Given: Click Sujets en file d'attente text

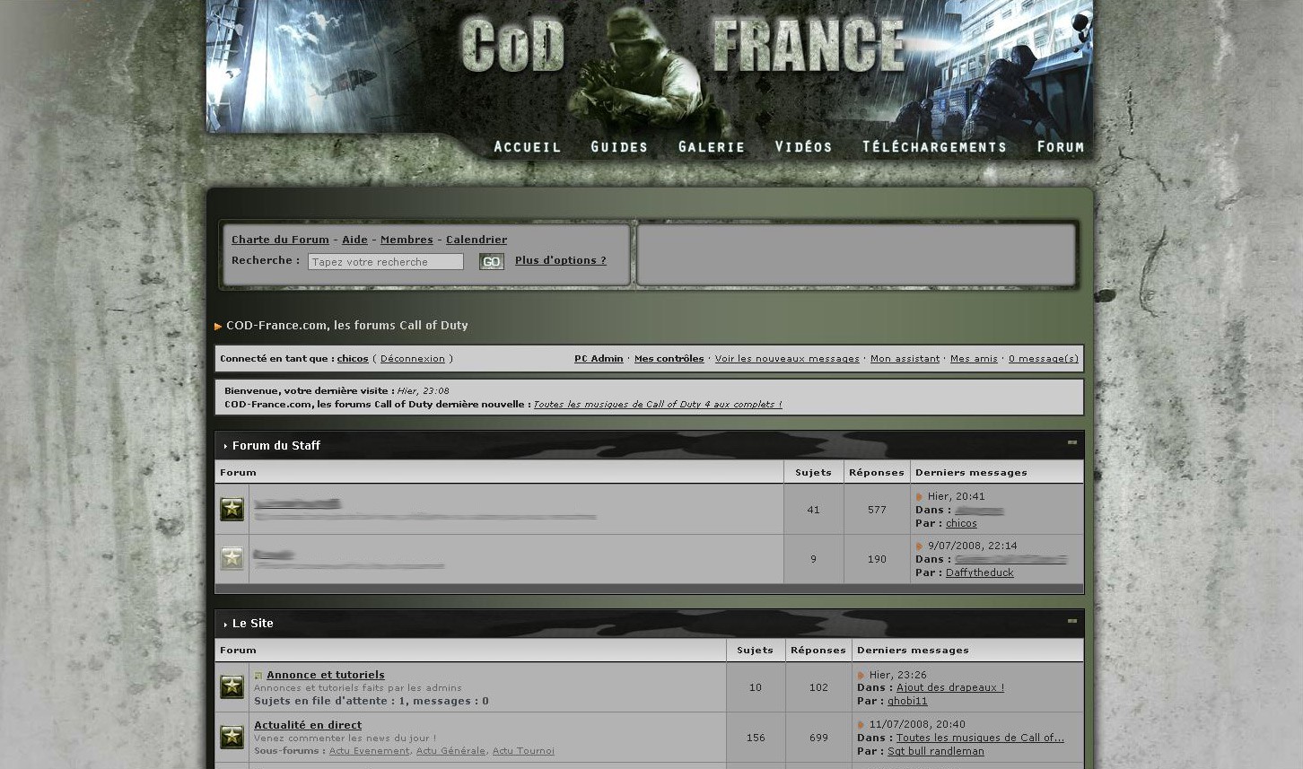Looking at the screenshot, I should pyautogui.click(x=371, y=701).
